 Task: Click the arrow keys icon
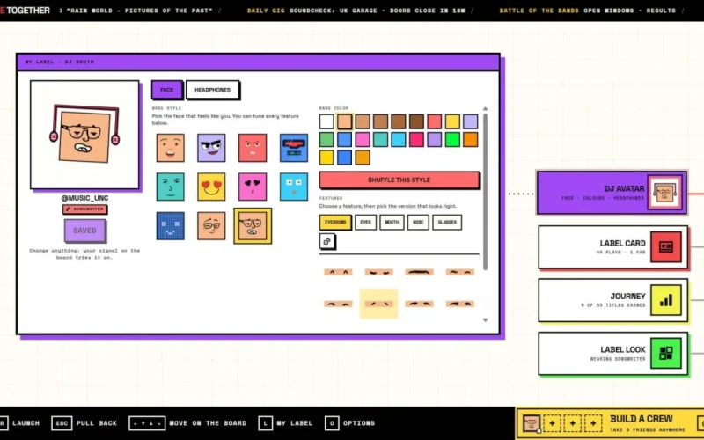pyautogui.click(x=147, y=423)
